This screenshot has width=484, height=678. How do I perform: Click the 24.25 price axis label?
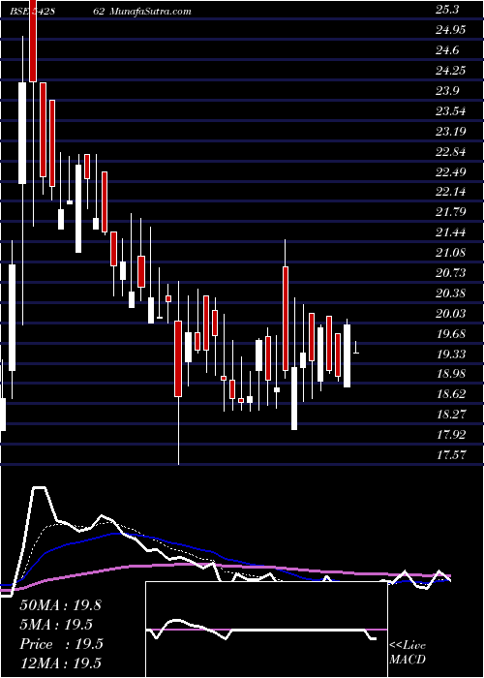450,71
